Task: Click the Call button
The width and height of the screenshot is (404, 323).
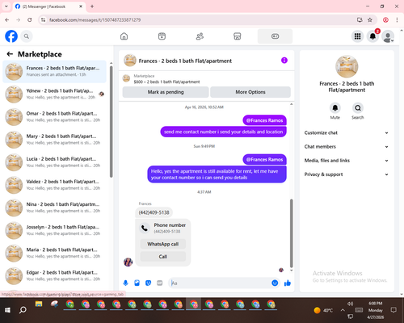Action: tap(163, 257)
